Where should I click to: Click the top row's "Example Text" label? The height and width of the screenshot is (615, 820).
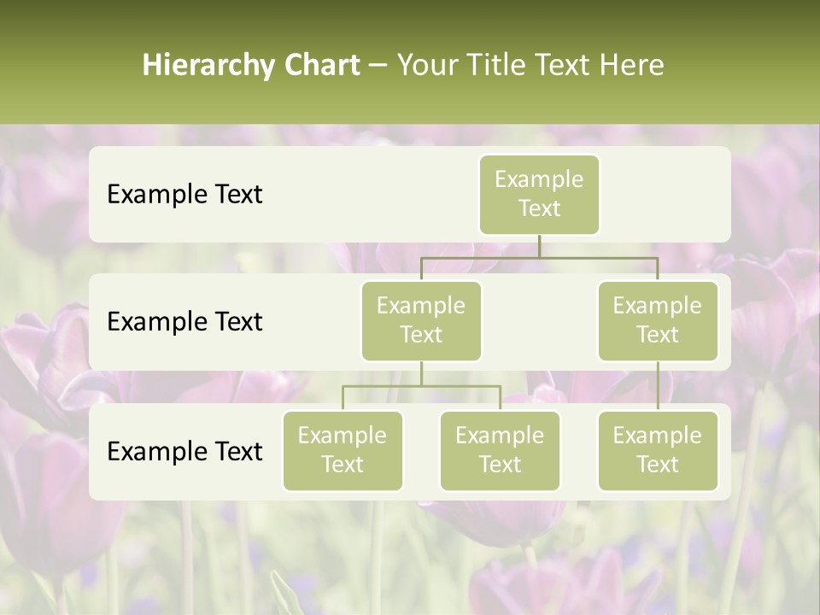[x=184, y=195]
